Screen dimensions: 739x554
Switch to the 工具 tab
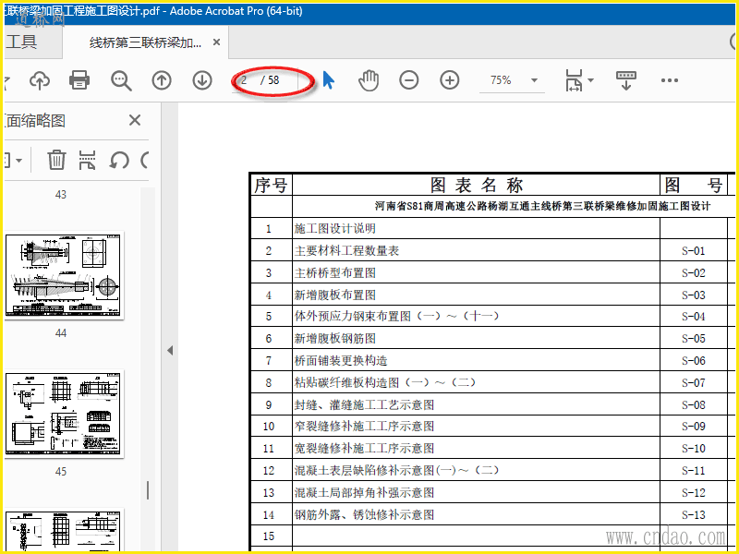[21, 42]
